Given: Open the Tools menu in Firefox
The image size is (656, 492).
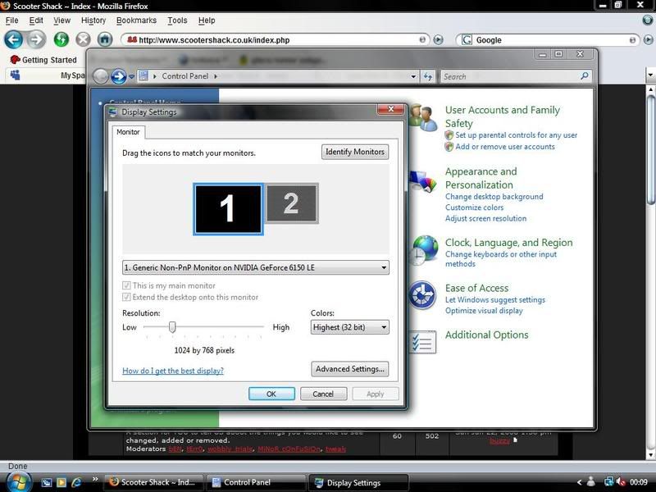Looking at the screenshot, I should [x=177, y=20].
